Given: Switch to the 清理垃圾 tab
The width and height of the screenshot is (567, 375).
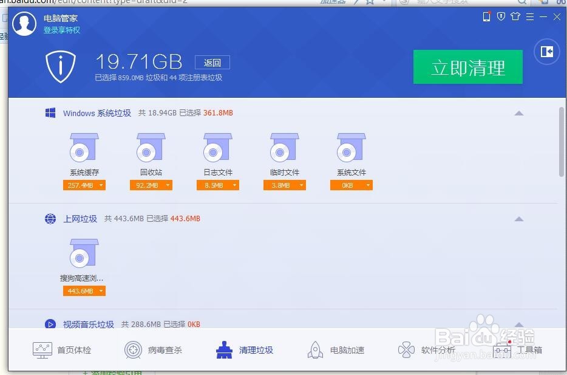Looking at the screenshot, I should [245, 350].
